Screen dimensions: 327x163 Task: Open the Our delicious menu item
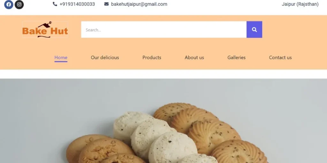click(105, 58)
